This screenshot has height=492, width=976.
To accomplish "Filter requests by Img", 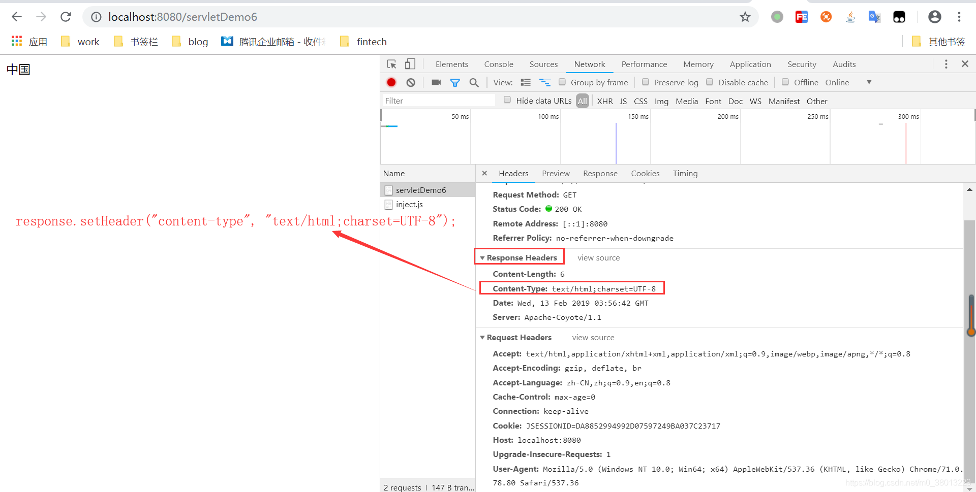I will (661, 101).
